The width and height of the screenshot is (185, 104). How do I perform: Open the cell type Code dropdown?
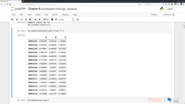pyautogui.click(x=66, y=19)
